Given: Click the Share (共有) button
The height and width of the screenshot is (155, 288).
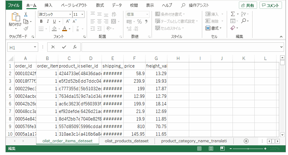Looking at the screenshot, I should (248, 5).
